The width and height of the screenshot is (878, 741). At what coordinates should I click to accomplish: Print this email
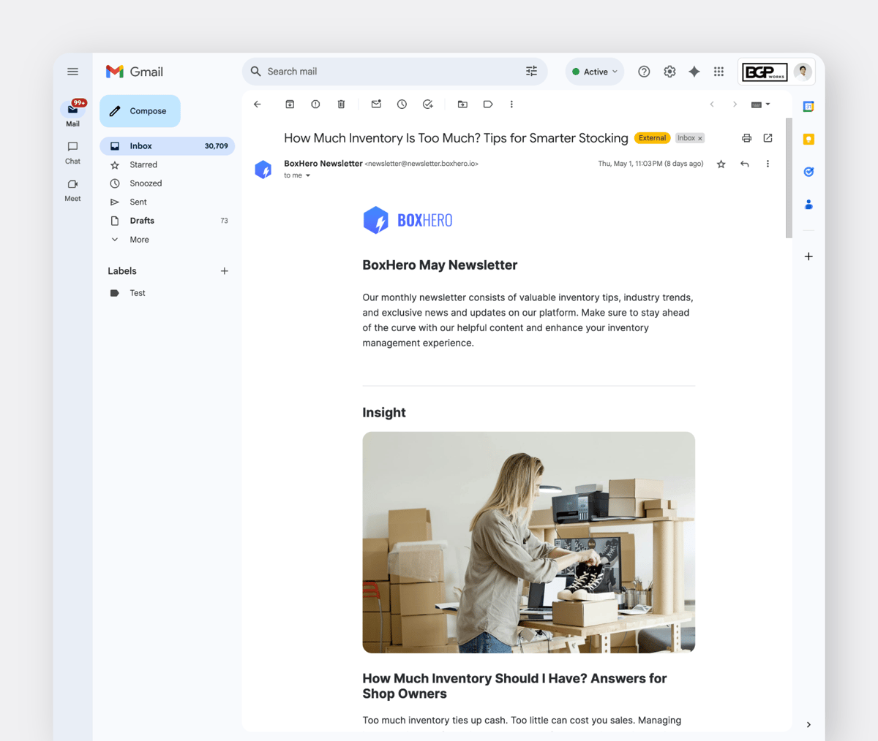click(x=746, y=138)
